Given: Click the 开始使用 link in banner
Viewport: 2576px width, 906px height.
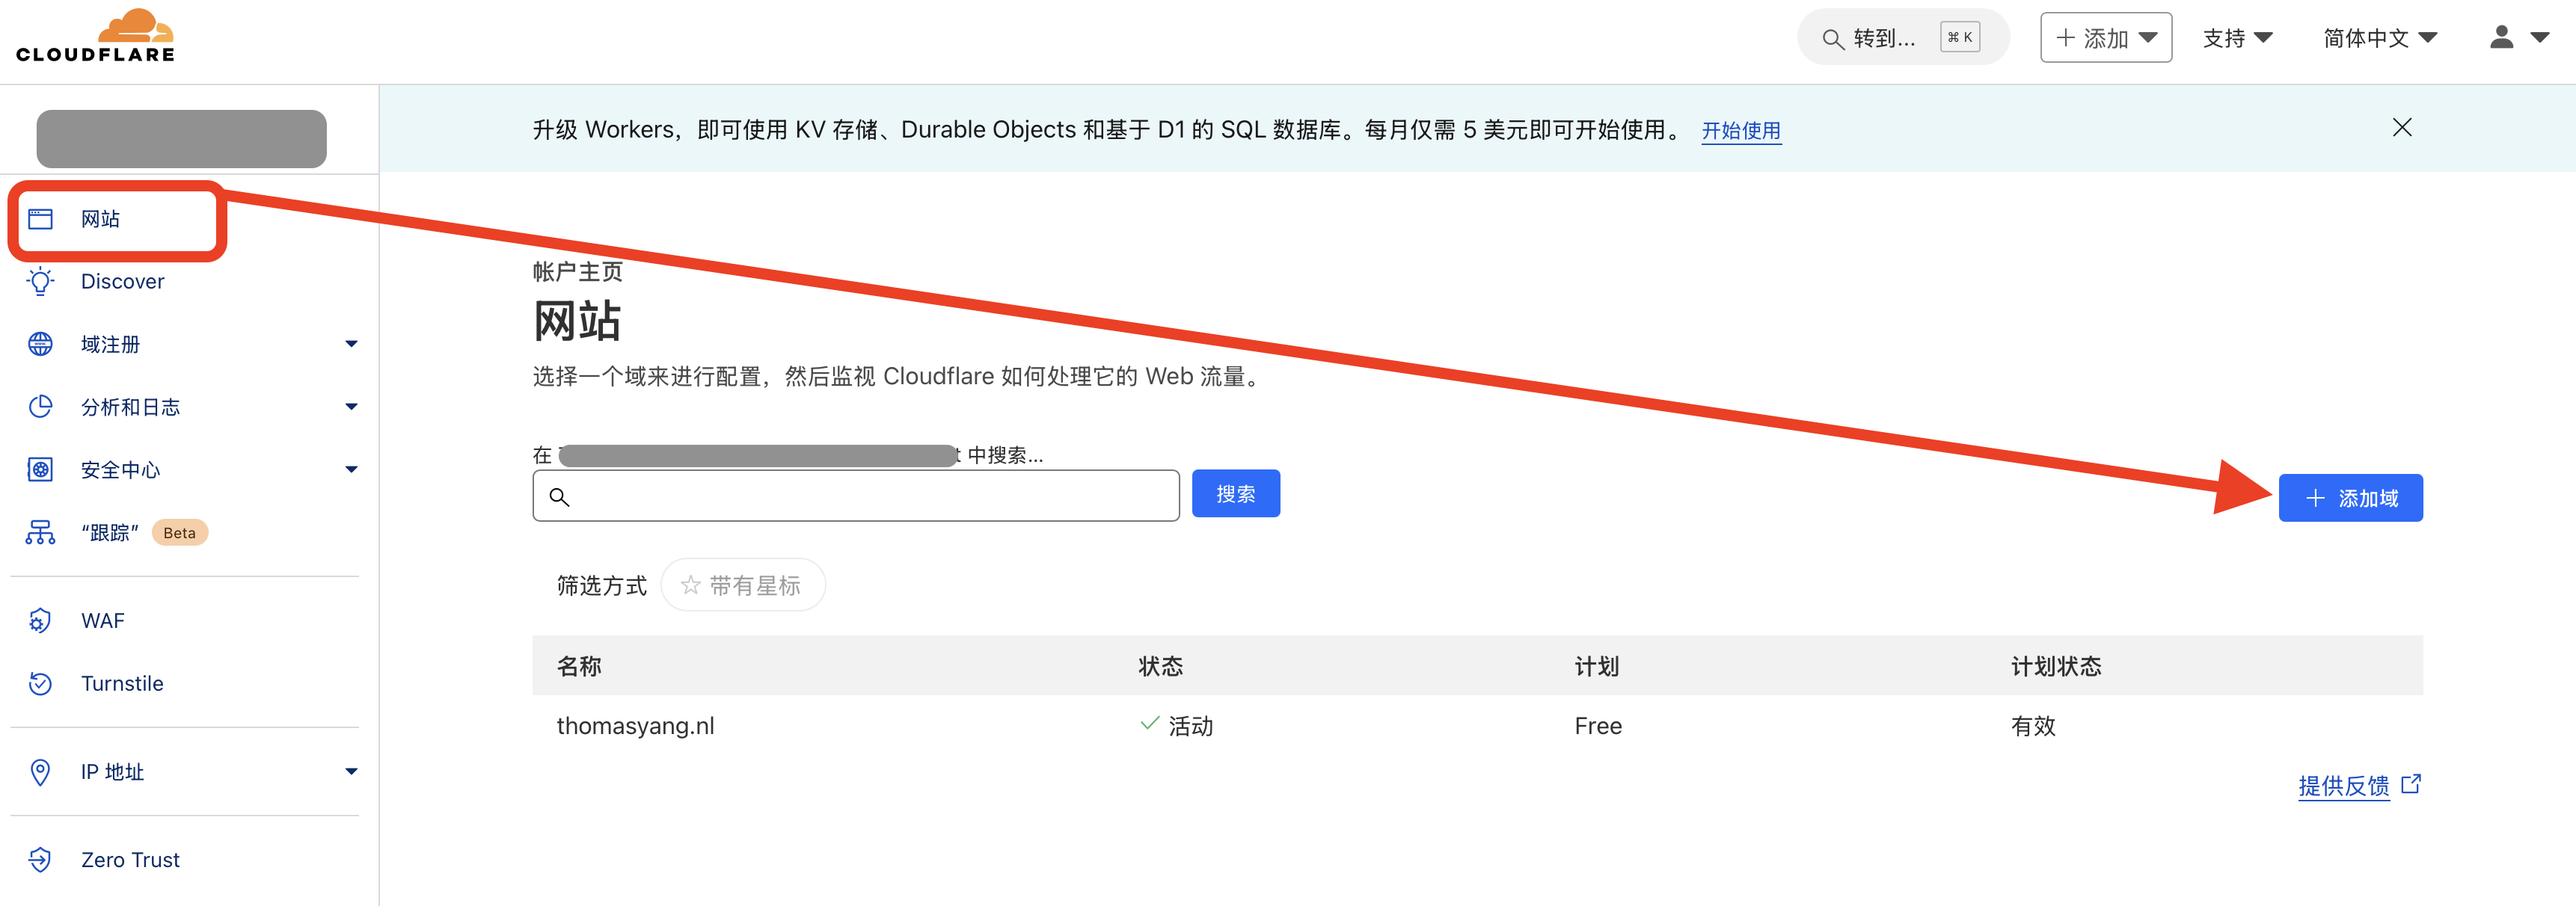Looking at the screenshot, I should pyautogui.click(x=1741, y=131).
